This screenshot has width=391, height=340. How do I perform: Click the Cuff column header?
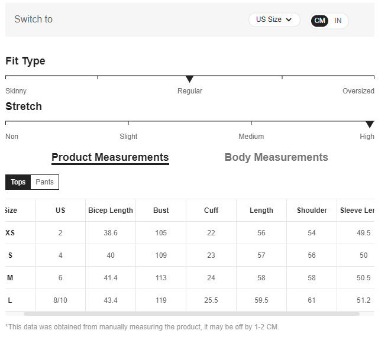211,211
